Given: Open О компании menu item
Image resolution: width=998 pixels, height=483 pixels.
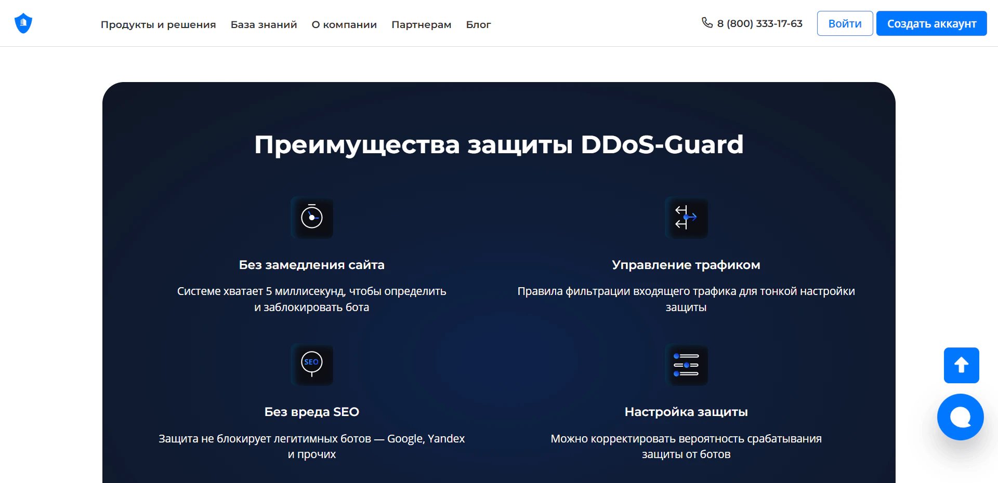Looking at the screenshot, I should 344,24.
